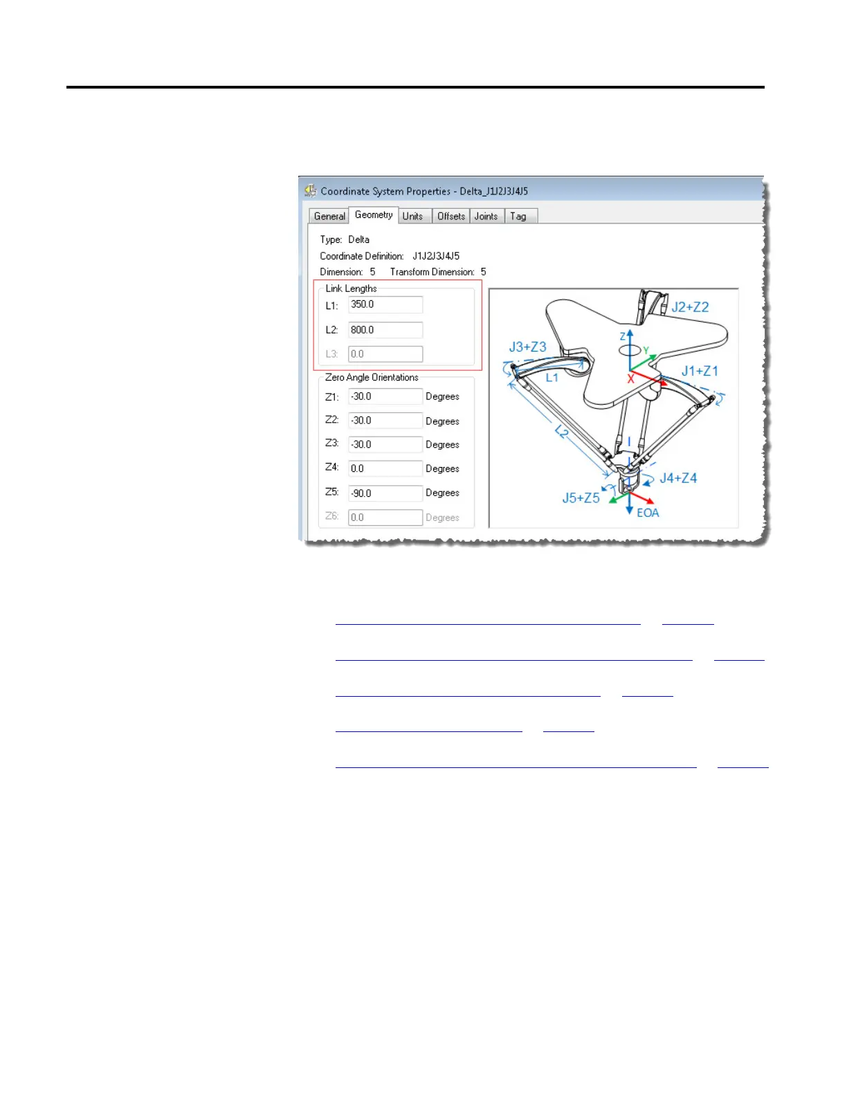Click the Degrees unit label next to Z1

pyautogui.click(x=443, y=397)
